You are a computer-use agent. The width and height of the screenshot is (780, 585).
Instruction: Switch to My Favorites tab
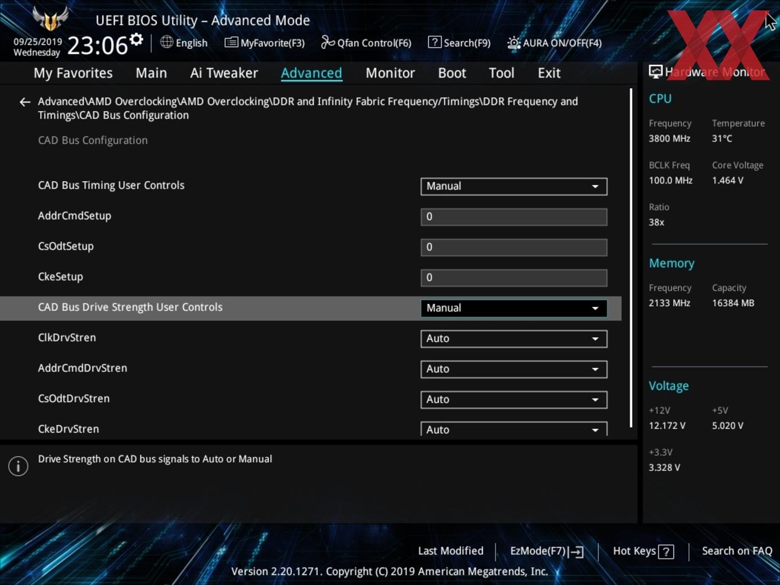[x=73, y=73]
